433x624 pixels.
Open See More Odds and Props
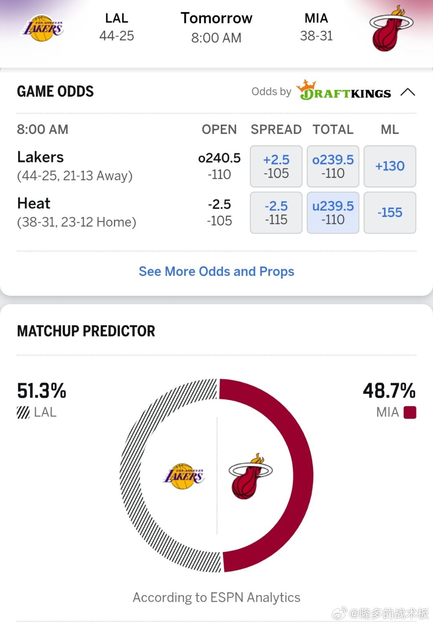tap(216, 271)
